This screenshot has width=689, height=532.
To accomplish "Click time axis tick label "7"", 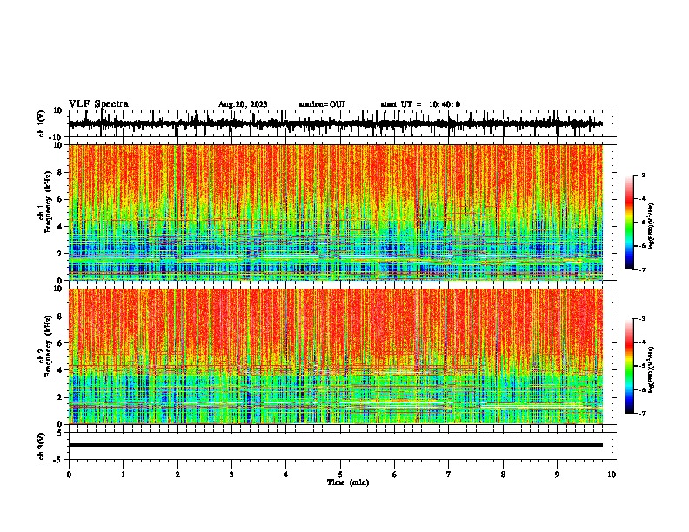I will point(449,475).
